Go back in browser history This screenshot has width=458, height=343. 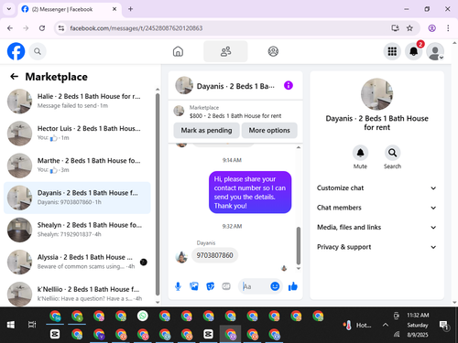click(x=10, y=28)
